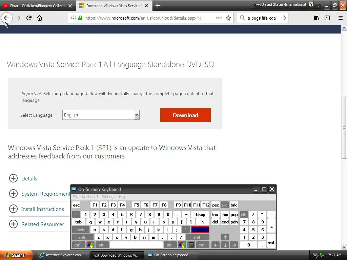This screenshot has width=347, height=260.
Task: Click the context menu key on keyboard
Action: click(191, 245)
